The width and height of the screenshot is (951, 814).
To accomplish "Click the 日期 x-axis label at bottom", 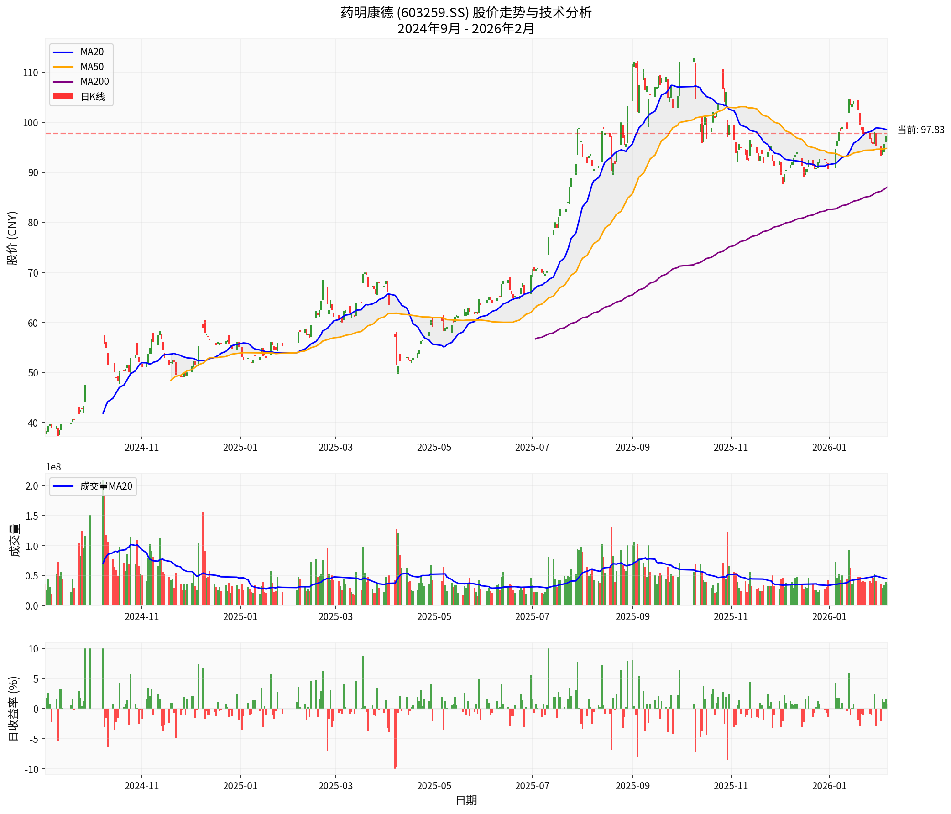I will 466,800.
